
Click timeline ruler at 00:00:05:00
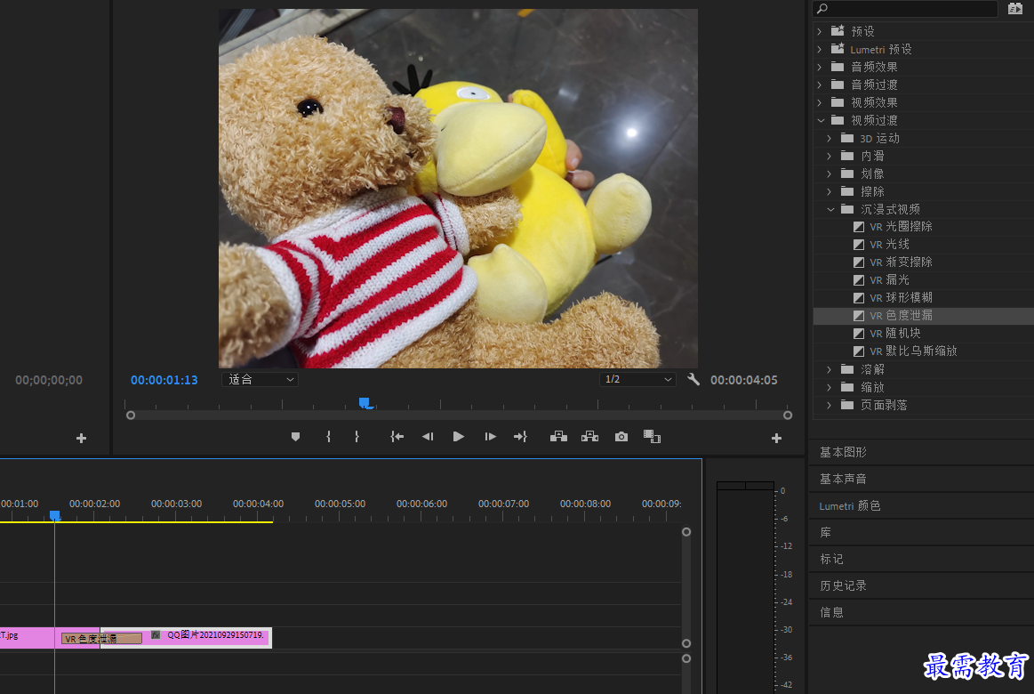pos(340,504)
